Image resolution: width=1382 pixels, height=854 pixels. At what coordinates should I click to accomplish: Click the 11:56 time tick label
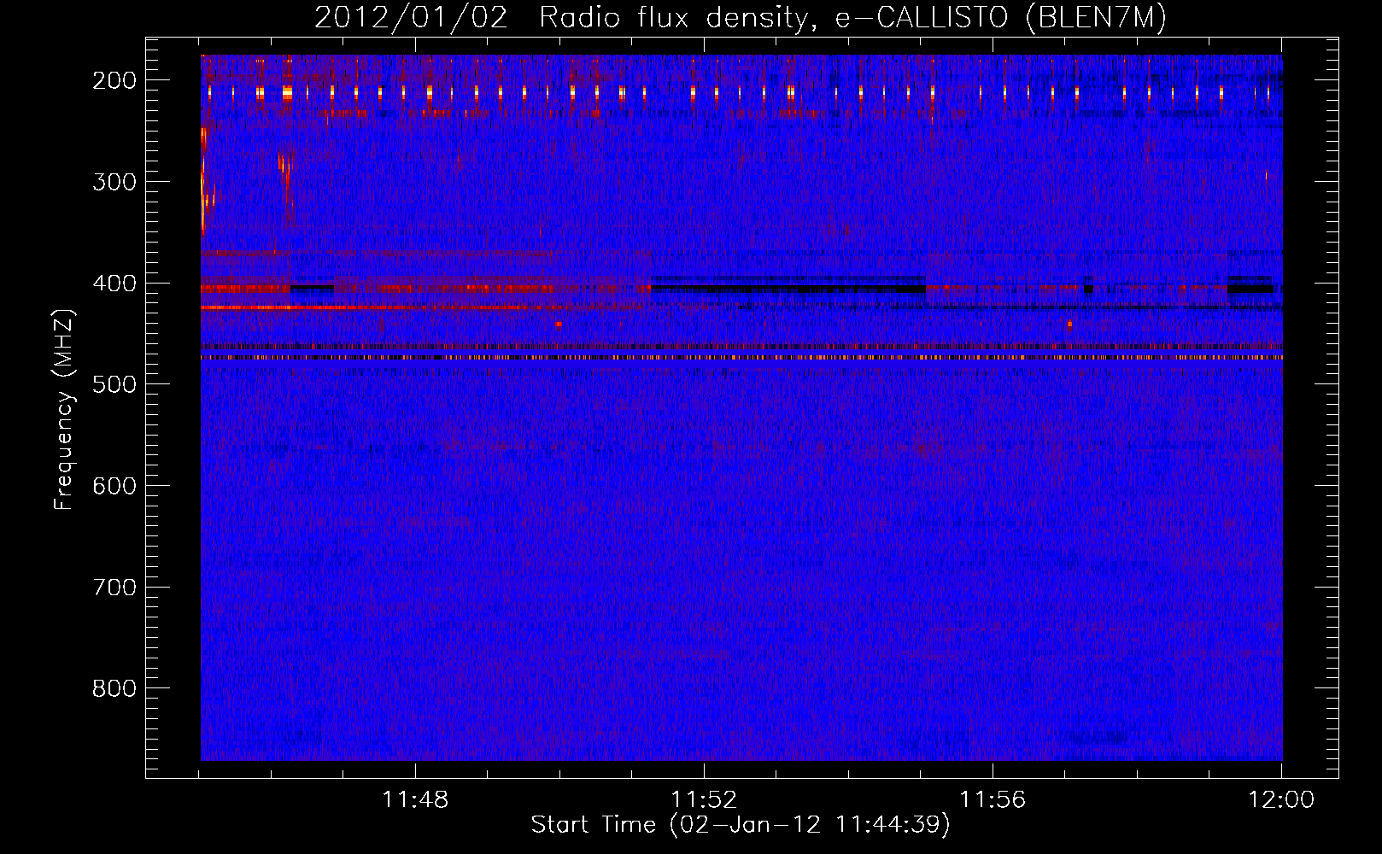[x=993, y=800]
